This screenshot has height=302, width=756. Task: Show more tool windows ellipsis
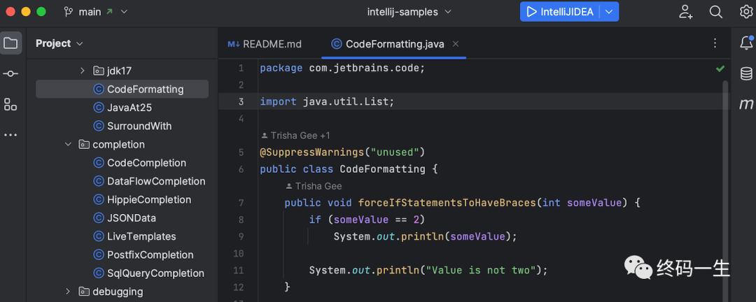(10, 135)
